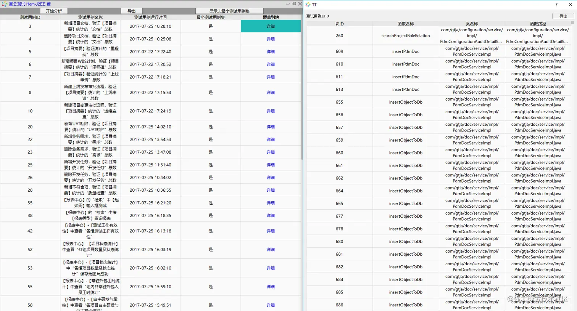Open the 详细 link for test case 55

(x=271, y=287)
